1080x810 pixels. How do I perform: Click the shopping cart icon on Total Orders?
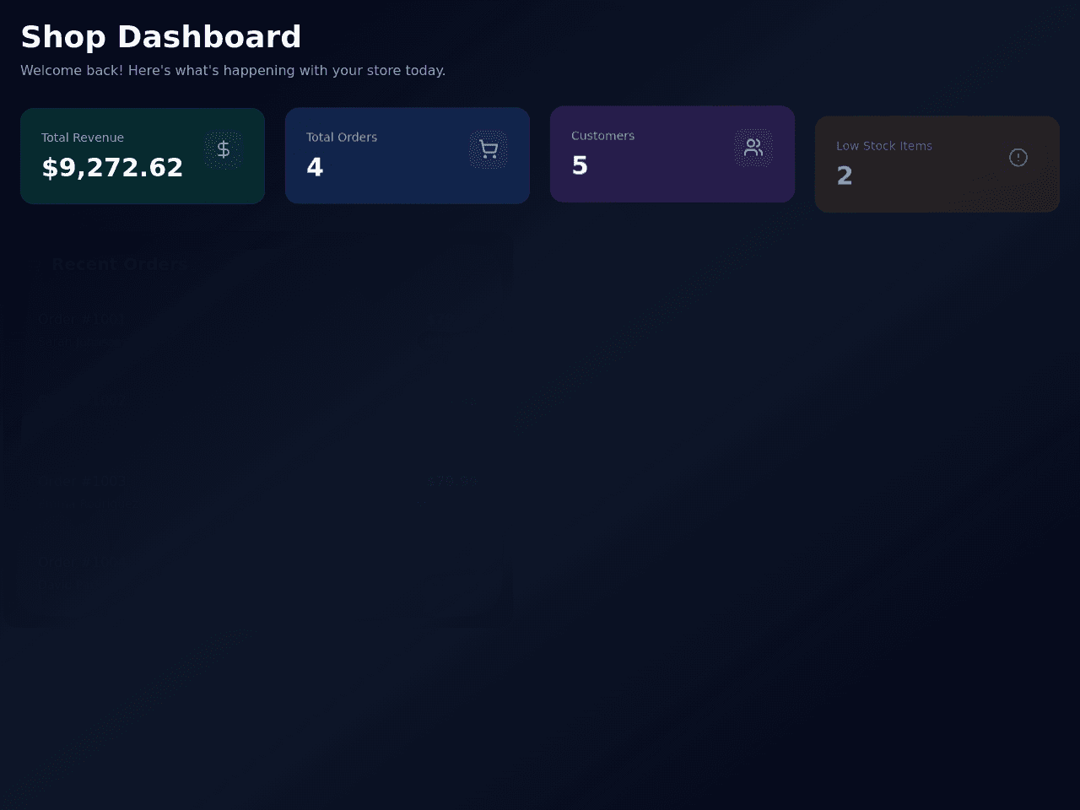[489, 149]
